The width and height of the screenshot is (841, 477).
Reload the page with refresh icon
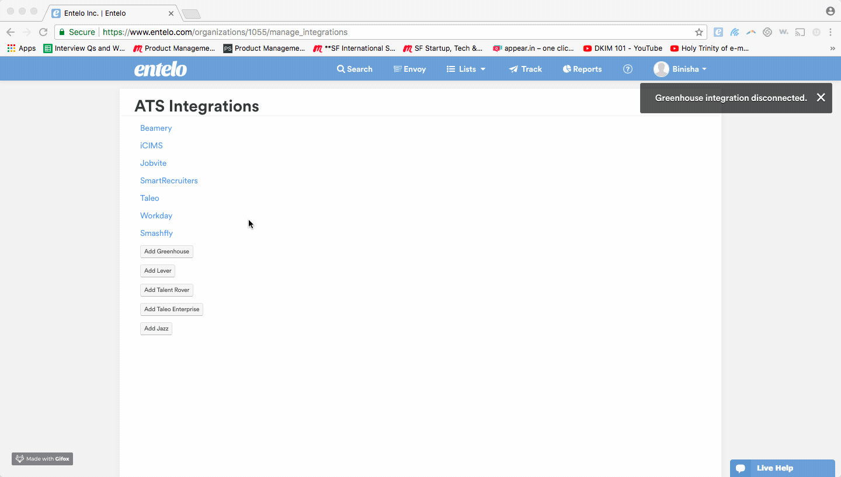click(x=43, y=32)
